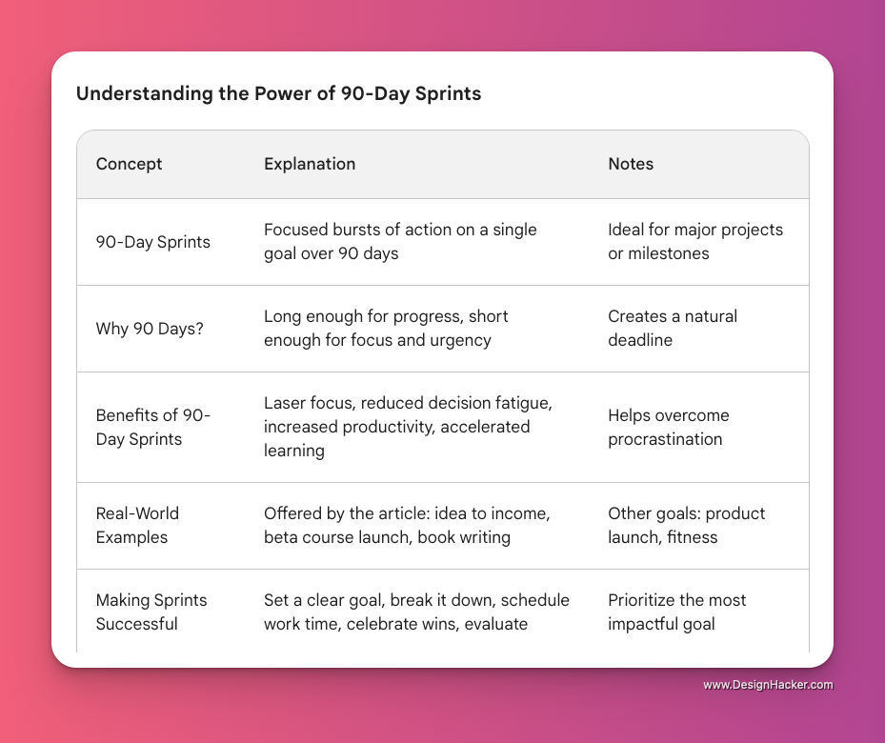Image resolution: width=885 pixels, height=743 pixels.
Task: Select the "90-Day Sprints" concept cell
Action: click(153, 242)
